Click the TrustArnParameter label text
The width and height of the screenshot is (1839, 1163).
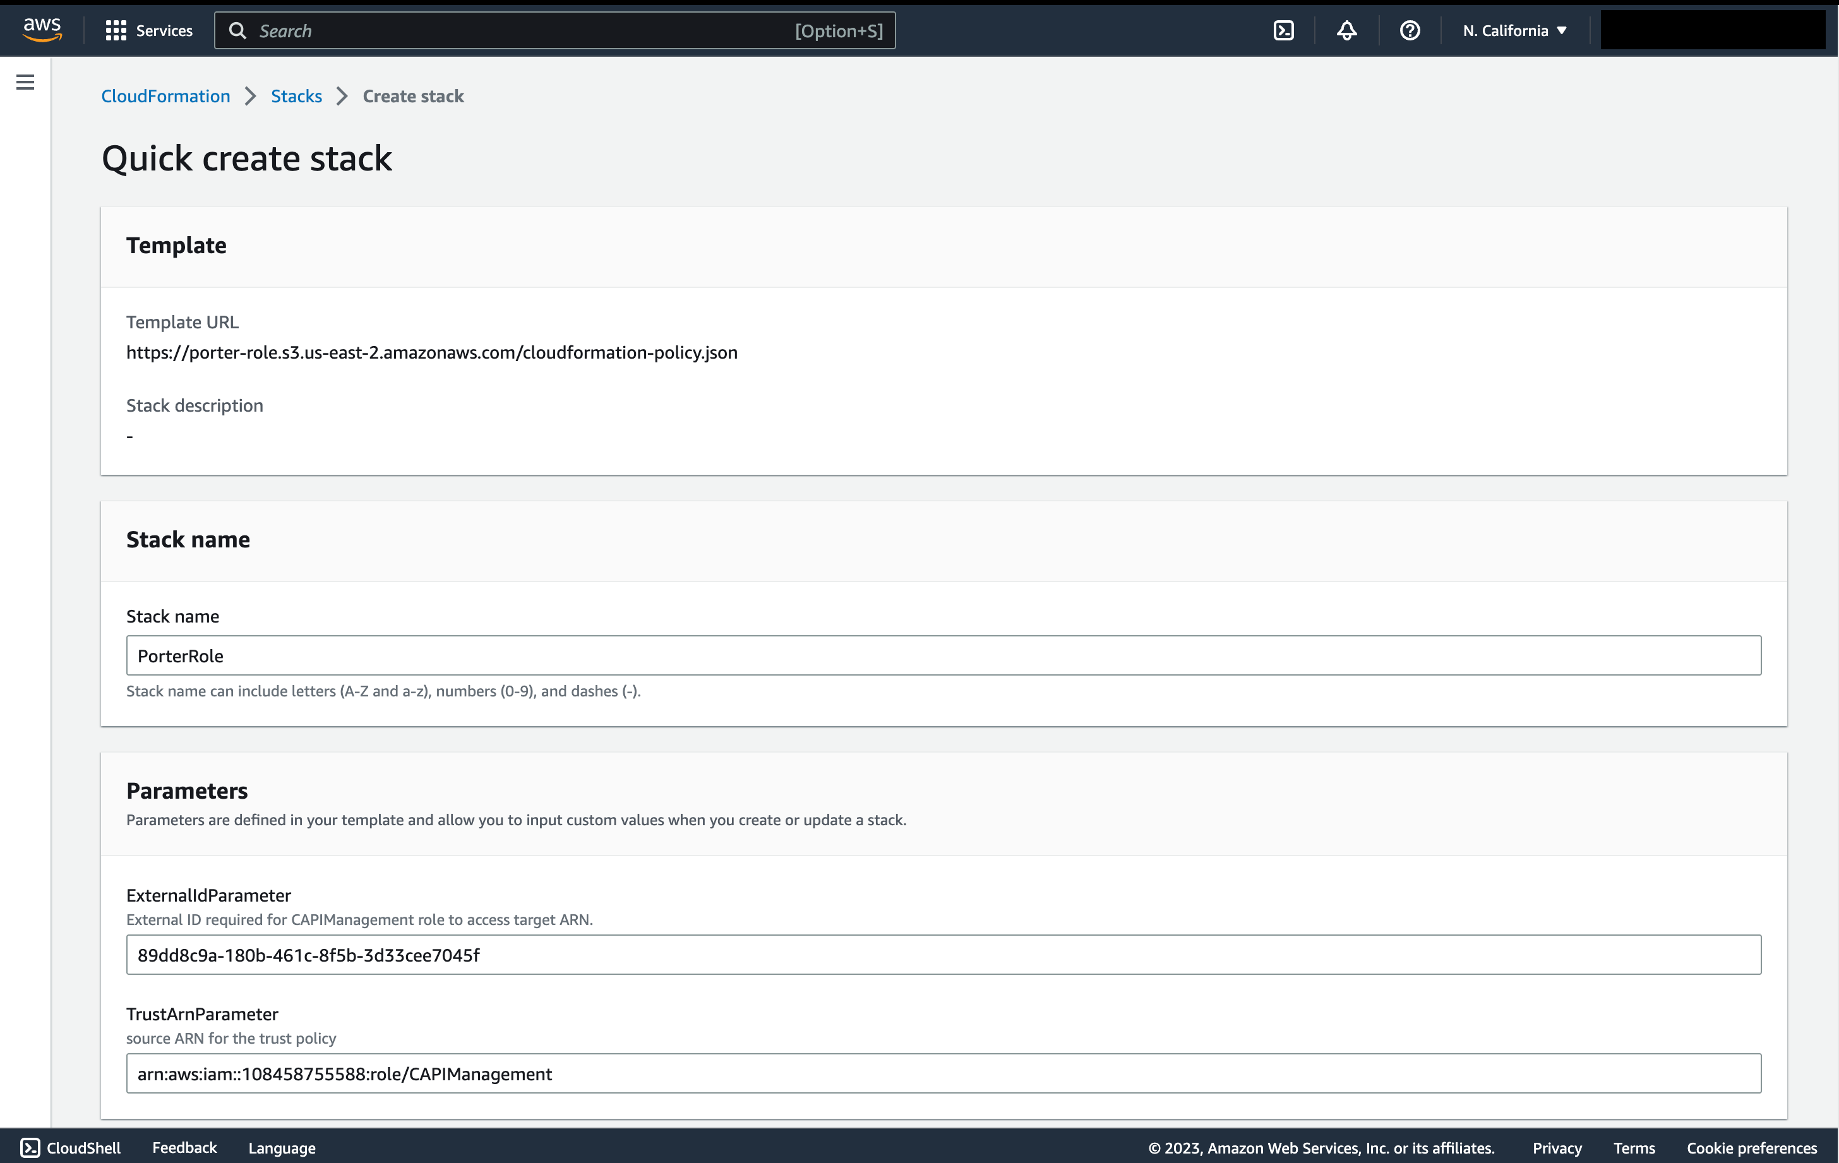pyautogui.click(x=202, y=1014)
